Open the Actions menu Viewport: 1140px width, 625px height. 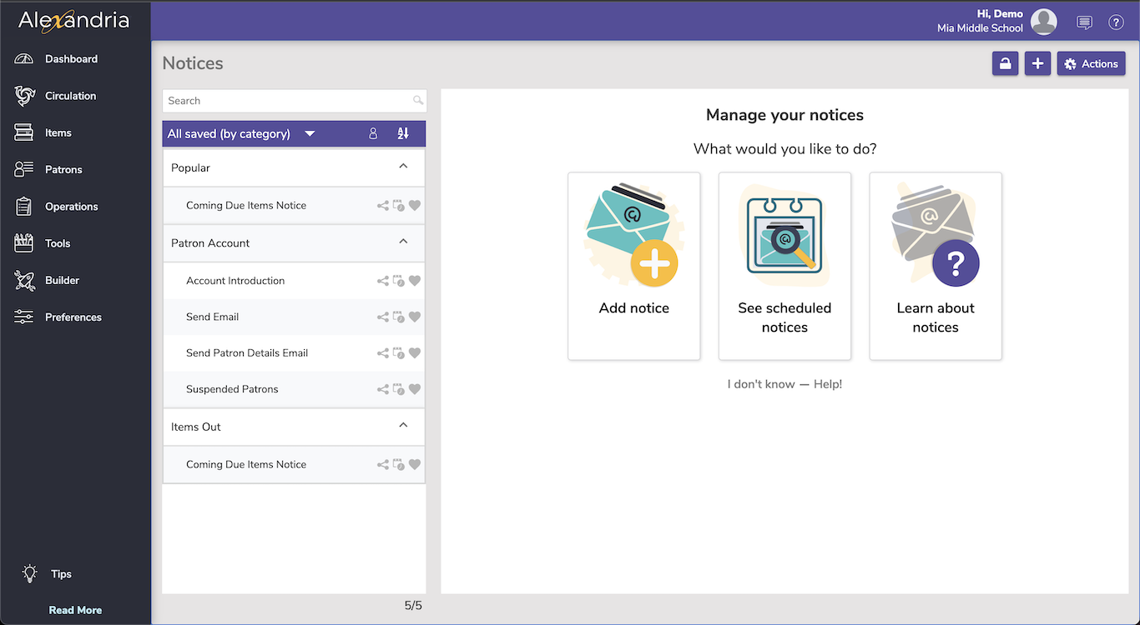[1091, 64]
